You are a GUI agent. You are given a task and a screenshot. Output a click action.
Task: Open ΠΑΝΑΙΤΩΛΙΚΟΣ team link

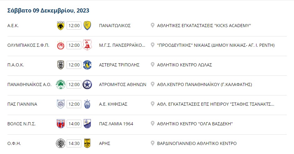(115, 26)
